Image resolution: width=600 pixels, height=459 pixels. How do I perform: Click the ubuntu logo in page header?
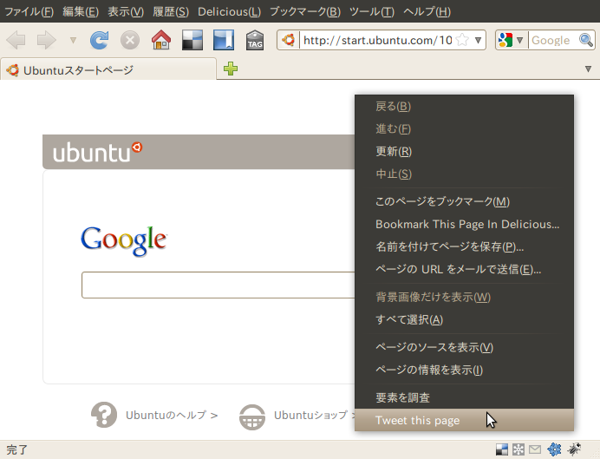(98, 152)
